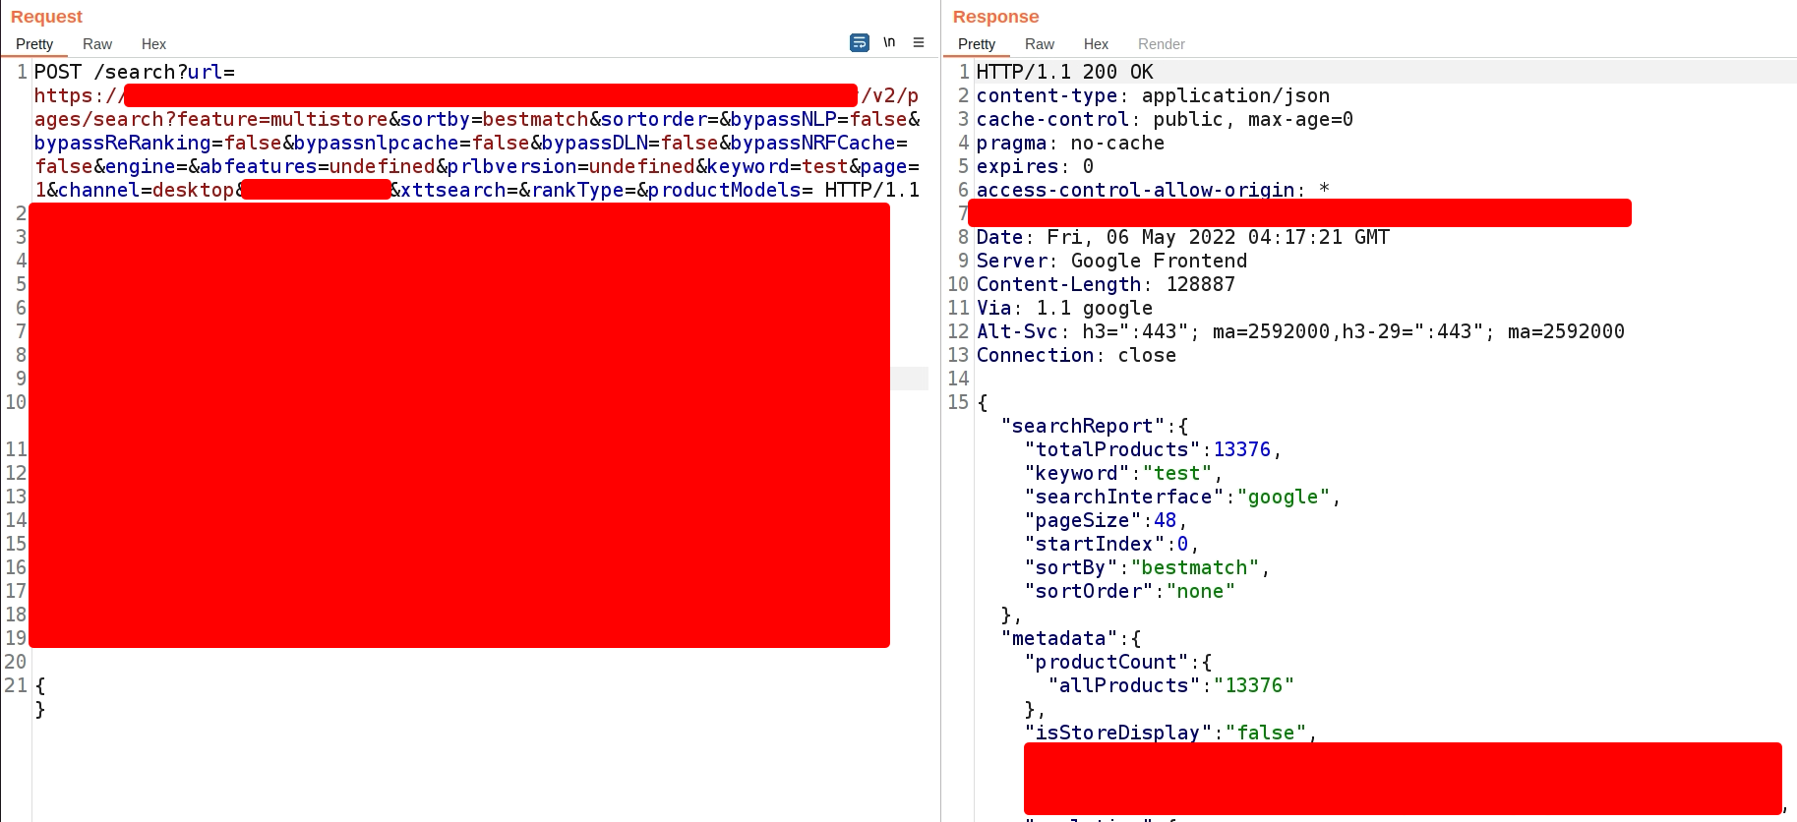Open the Response Render tab

1162,44
